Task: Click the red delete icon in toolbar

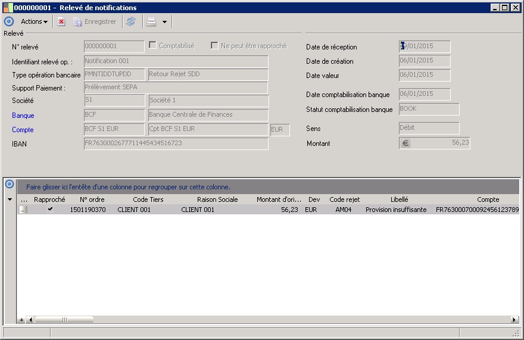Action: point(61,21)
